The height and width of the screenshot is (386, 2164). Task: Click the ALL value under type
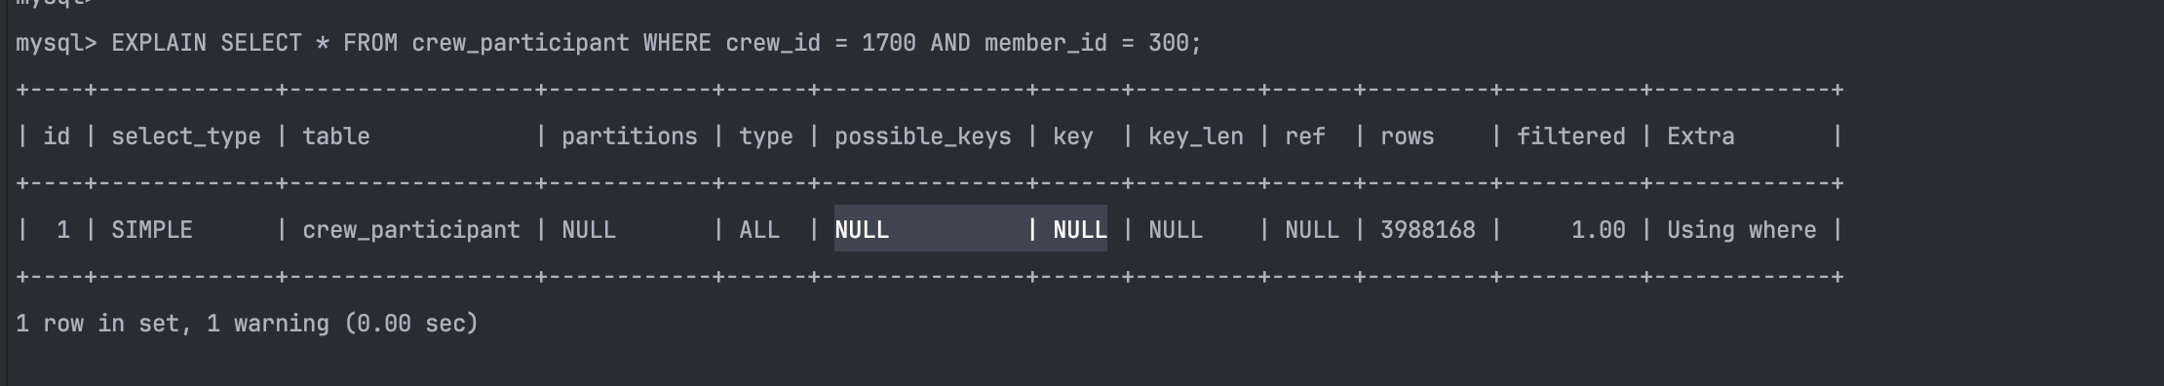tap(759, 230)
